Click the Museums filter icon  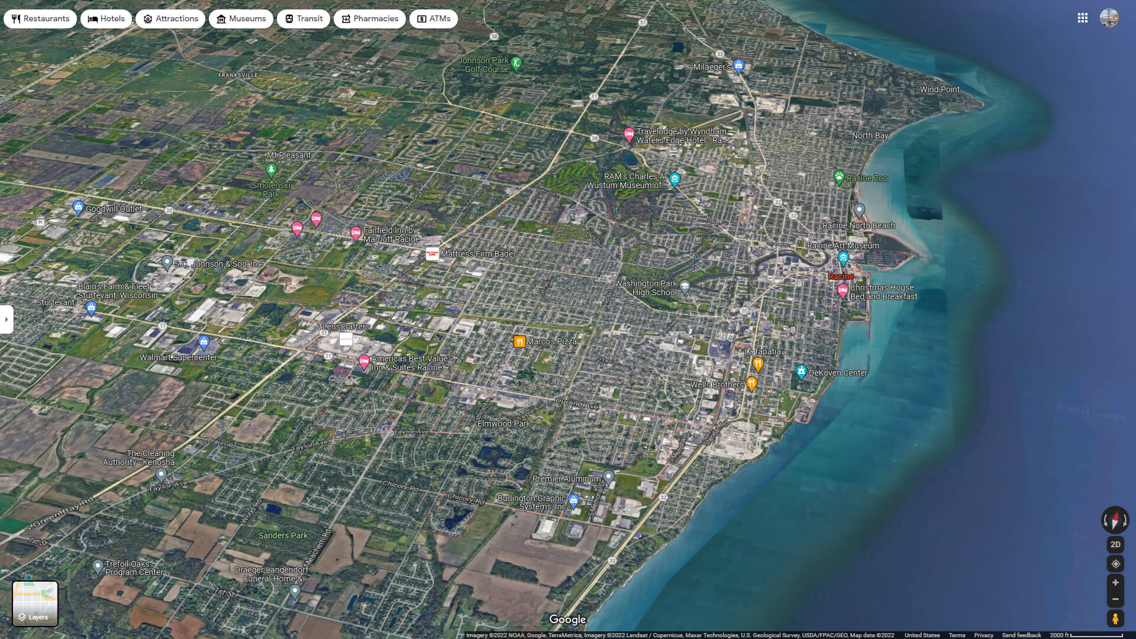(221, 18)
